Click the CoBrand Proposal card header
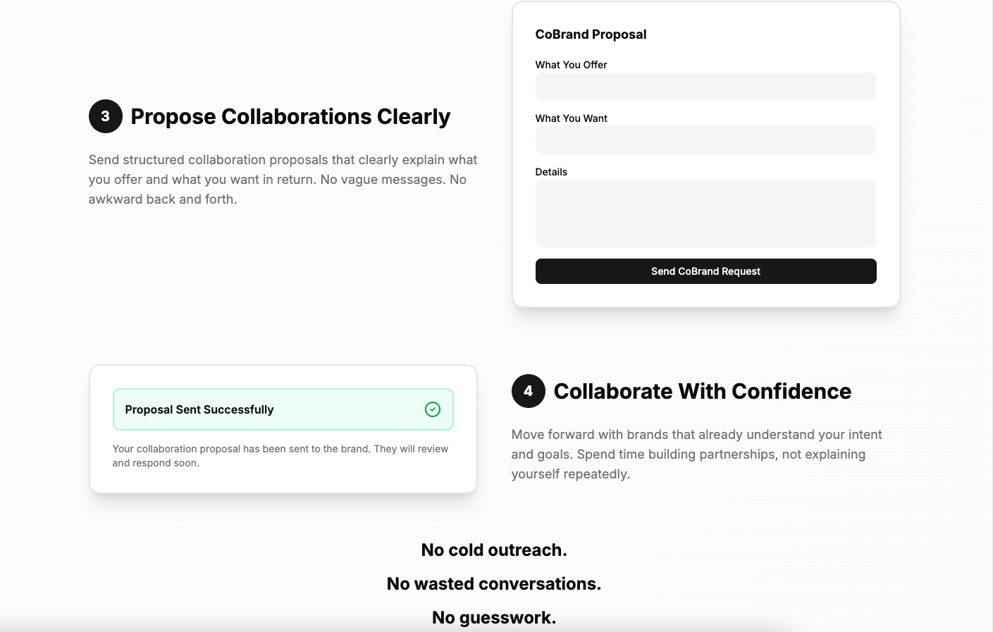 (x=591, y=34)
